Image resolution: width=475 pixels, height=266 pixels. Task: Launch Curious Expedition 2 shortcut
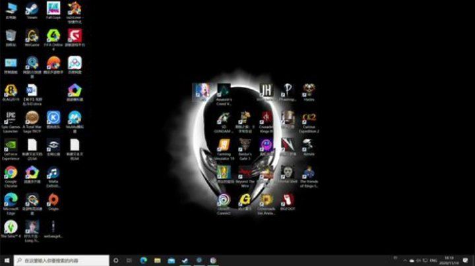pos(309,122)
